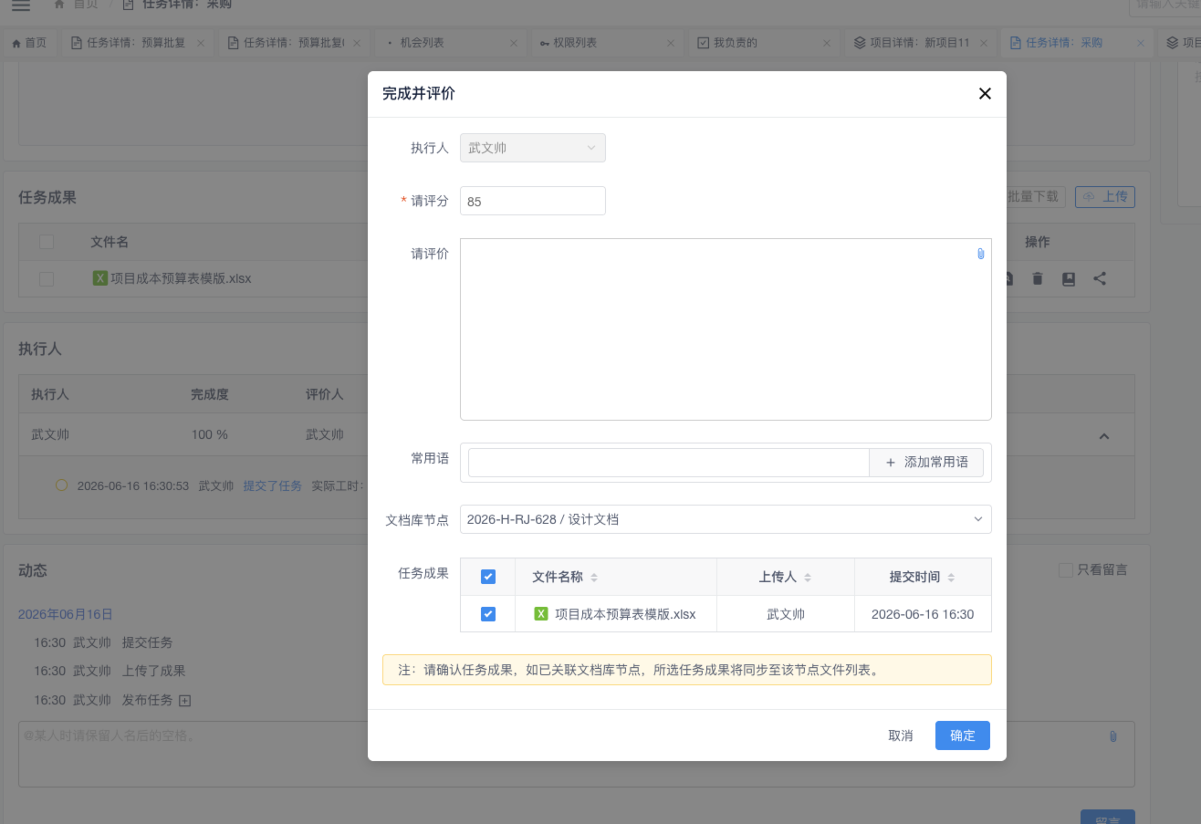
Task: Click 2026-06-16 16:30 submit time cell
Action: pos(923,614)
